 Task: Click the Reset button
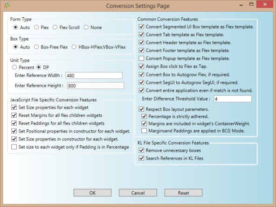(183, 193)
